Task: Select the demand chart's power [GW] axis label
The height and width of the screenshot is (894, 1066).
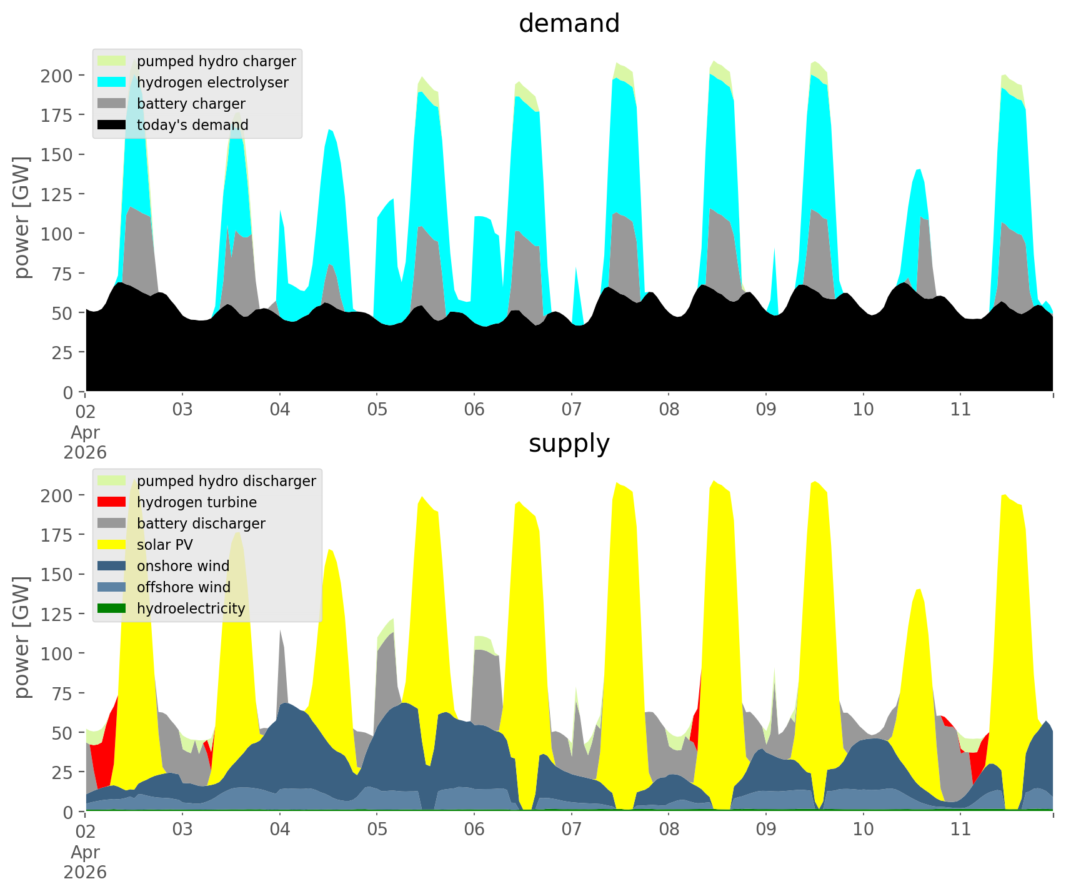Action: pyautogui.click(x=22, y=217)
